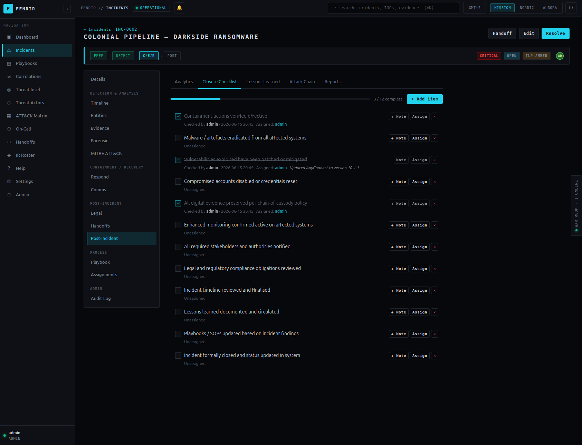Check 'Malware / artefacts eradicated' box
Screen dimensions: 582x445
tap(178, 138)
